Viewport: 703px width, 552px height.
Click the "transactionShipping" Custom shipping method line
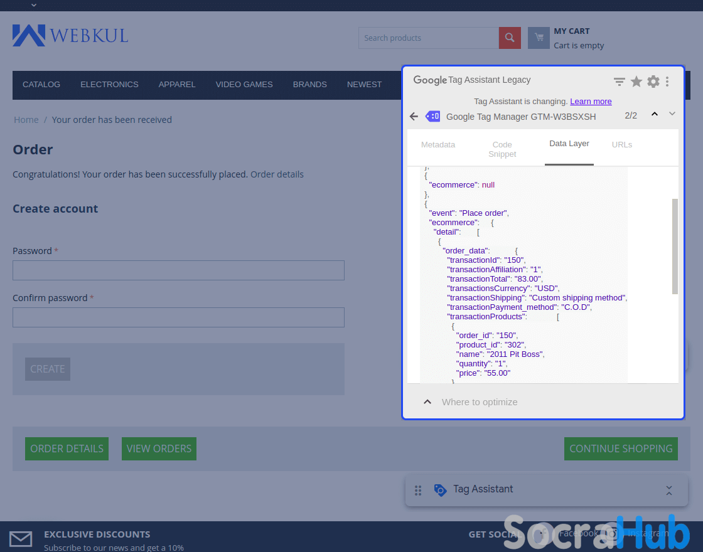click(x=537, y=298)
